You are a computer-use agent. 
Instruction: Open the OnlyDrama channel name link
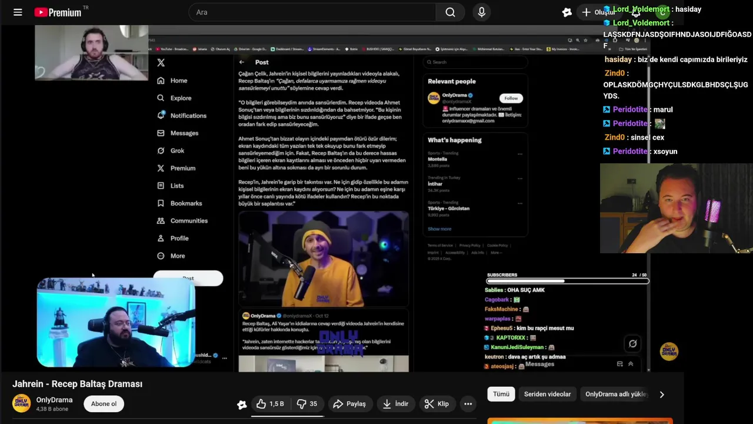pyautogui.click(x=54, y=400)
